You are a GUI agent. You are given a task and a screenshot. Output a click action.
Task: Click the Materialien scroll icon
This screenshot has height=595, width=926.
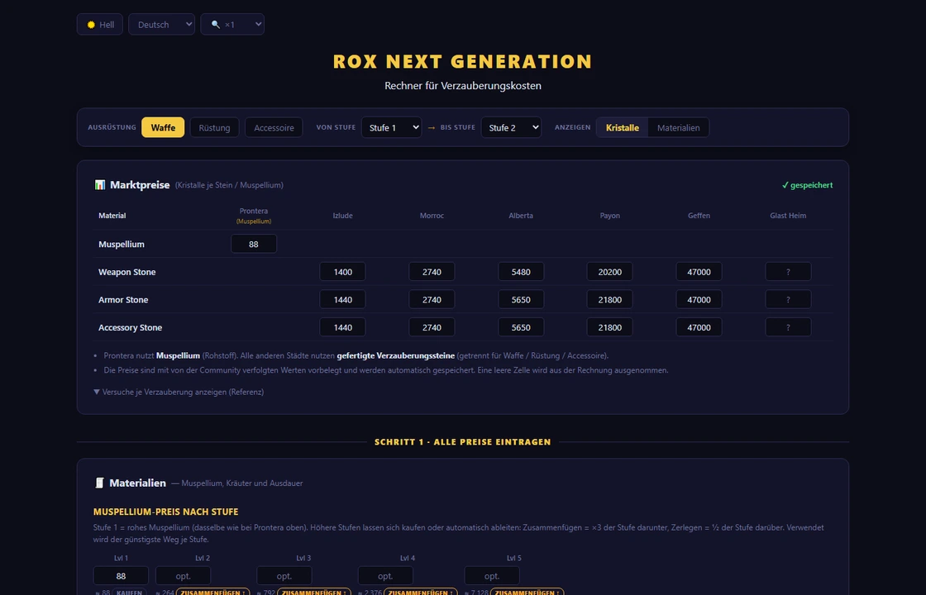tap(99, 483)
